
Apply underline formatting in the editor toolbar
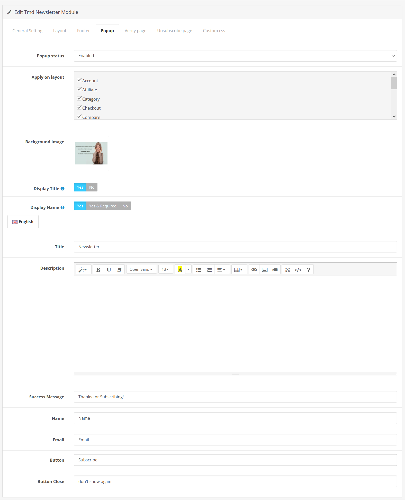pyautogui.click(x=109, y=269)
